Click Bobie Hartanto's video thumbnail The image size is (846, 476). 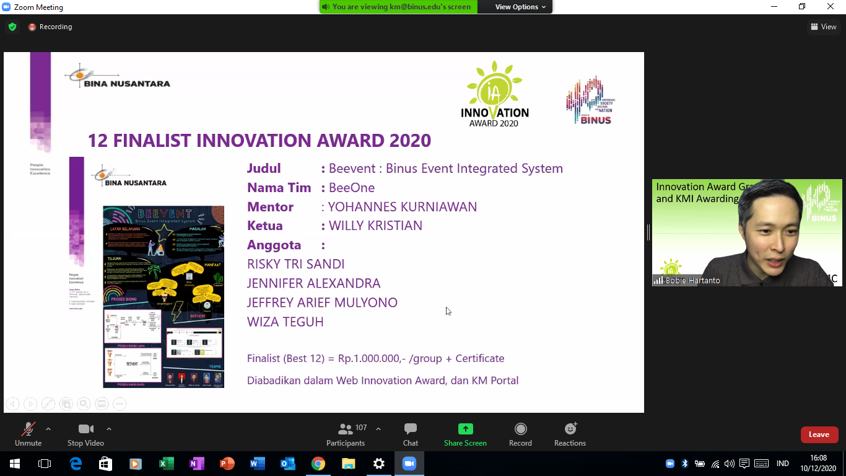point(747,232)
